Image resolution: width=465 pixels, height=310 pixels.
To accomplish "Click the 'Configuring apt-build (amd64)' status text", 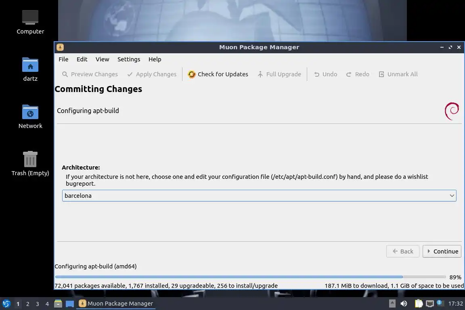I will pyautogui.click(x=96, y=266).
